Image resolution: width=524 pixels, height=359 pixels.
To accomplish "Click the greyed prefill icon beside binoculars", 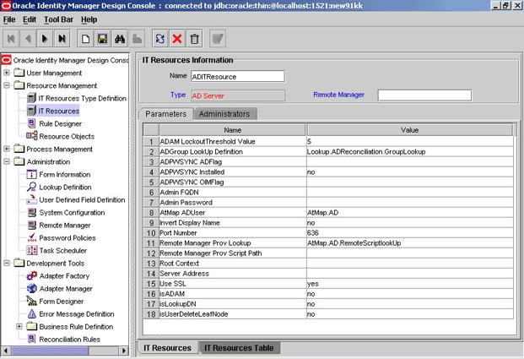I will [x=137, y=39].
